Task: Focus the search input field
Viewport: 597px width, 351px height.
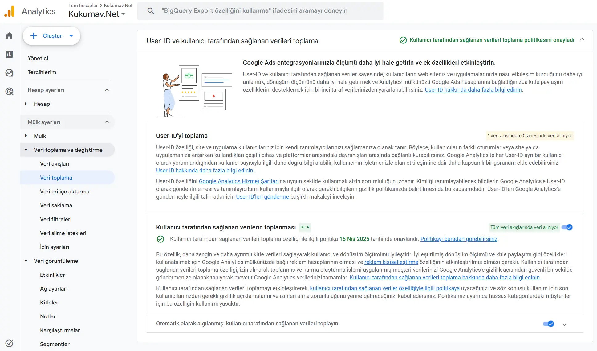Action: tap(260, 11)
